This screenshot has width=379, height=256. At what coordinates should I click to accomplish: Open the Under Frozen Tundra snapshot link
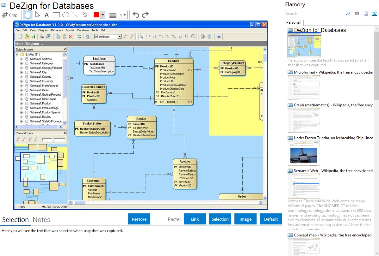pos(333,138)
